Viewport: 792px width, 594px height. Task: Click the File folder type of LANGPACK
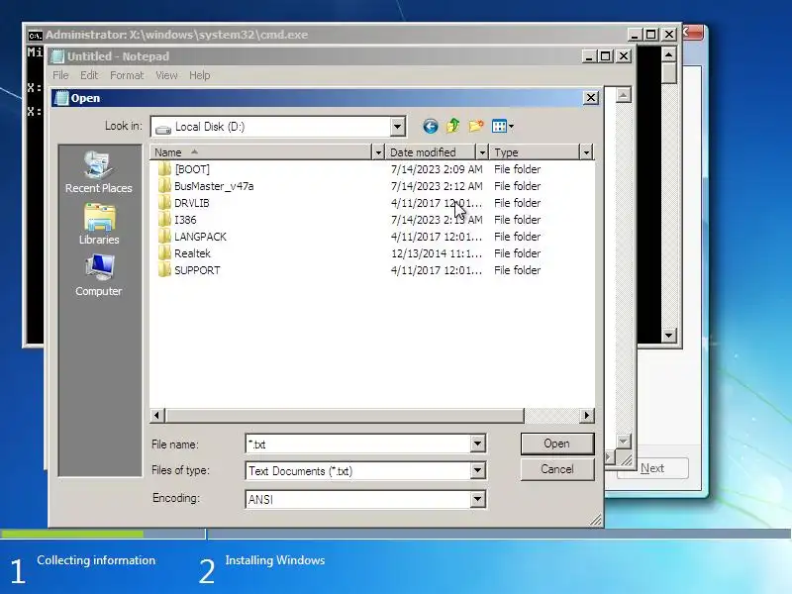coord(517,237)
